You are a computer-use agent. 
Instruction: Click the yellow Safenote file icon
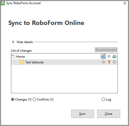(x=22, y=62)
